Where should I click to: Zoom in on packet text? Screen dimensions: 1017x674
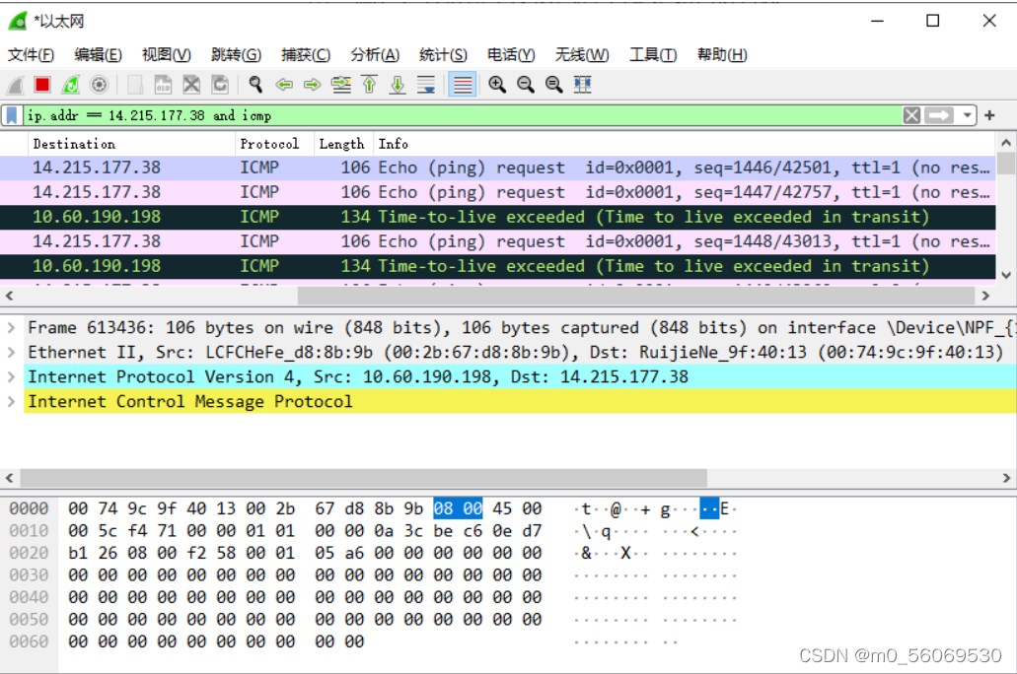[497, 85]
